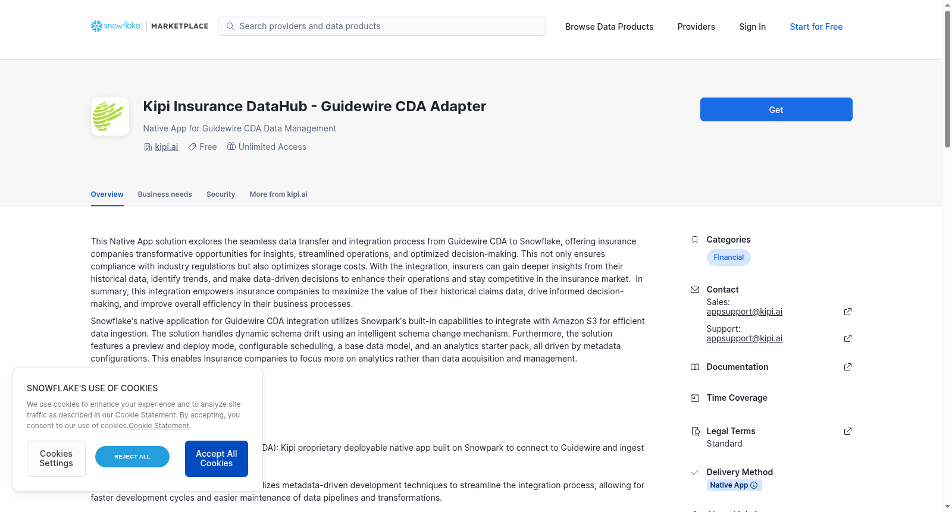Open Legal Terms external link icon
Image resolution: width=952 pixels, height=512 pixels.
[x=848, y=431]
